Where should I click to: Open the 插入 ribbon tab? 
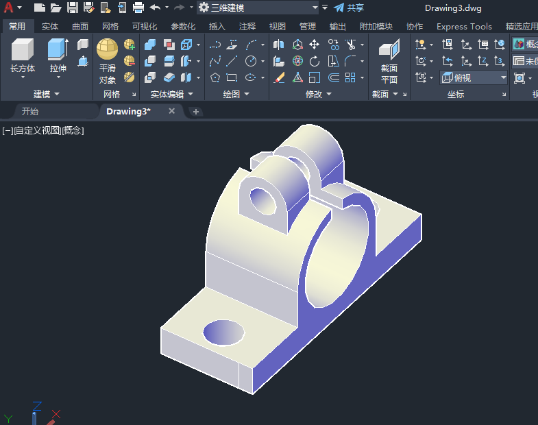(217, 27)
